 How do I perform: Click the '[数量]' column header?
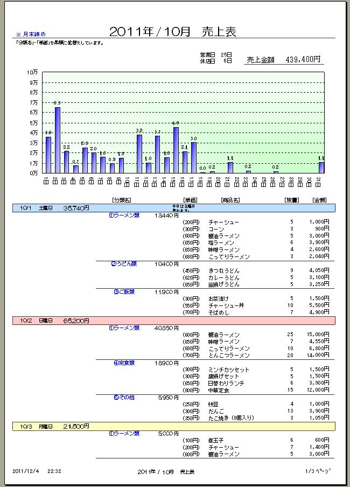pyautogui.click(x=292, y=200)
